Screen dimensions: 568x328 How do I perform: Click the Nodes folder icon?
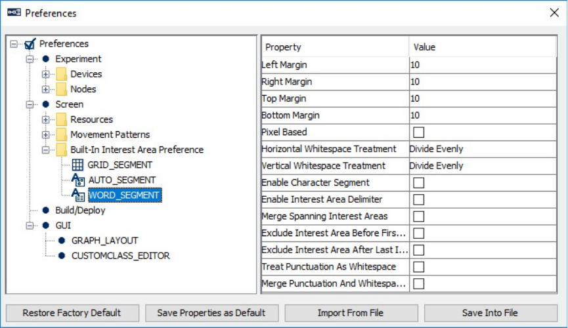coord(62,89)
